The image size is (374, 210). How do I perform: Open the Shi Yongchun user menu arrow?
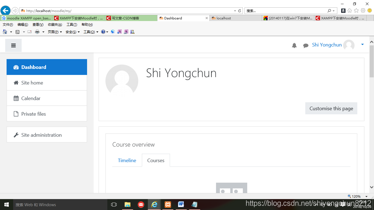363,45
